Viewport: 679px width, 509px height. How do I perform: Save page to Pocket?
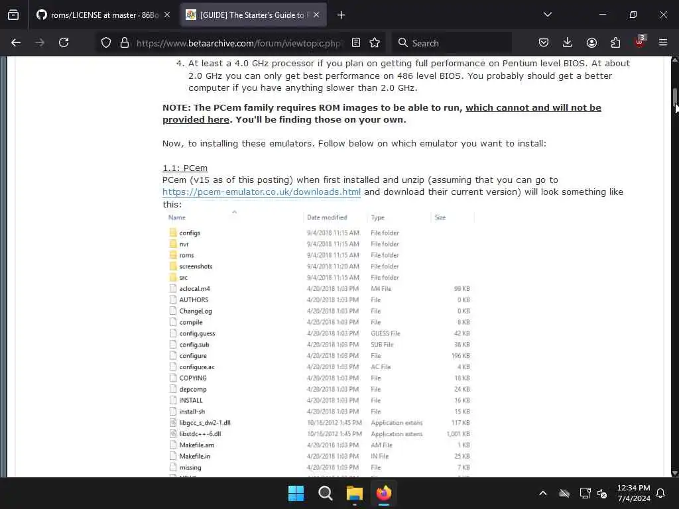544,43
